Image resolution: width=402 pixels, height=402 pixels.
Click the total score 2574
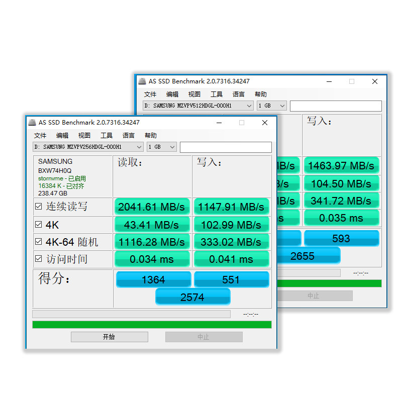click(193, 297)
